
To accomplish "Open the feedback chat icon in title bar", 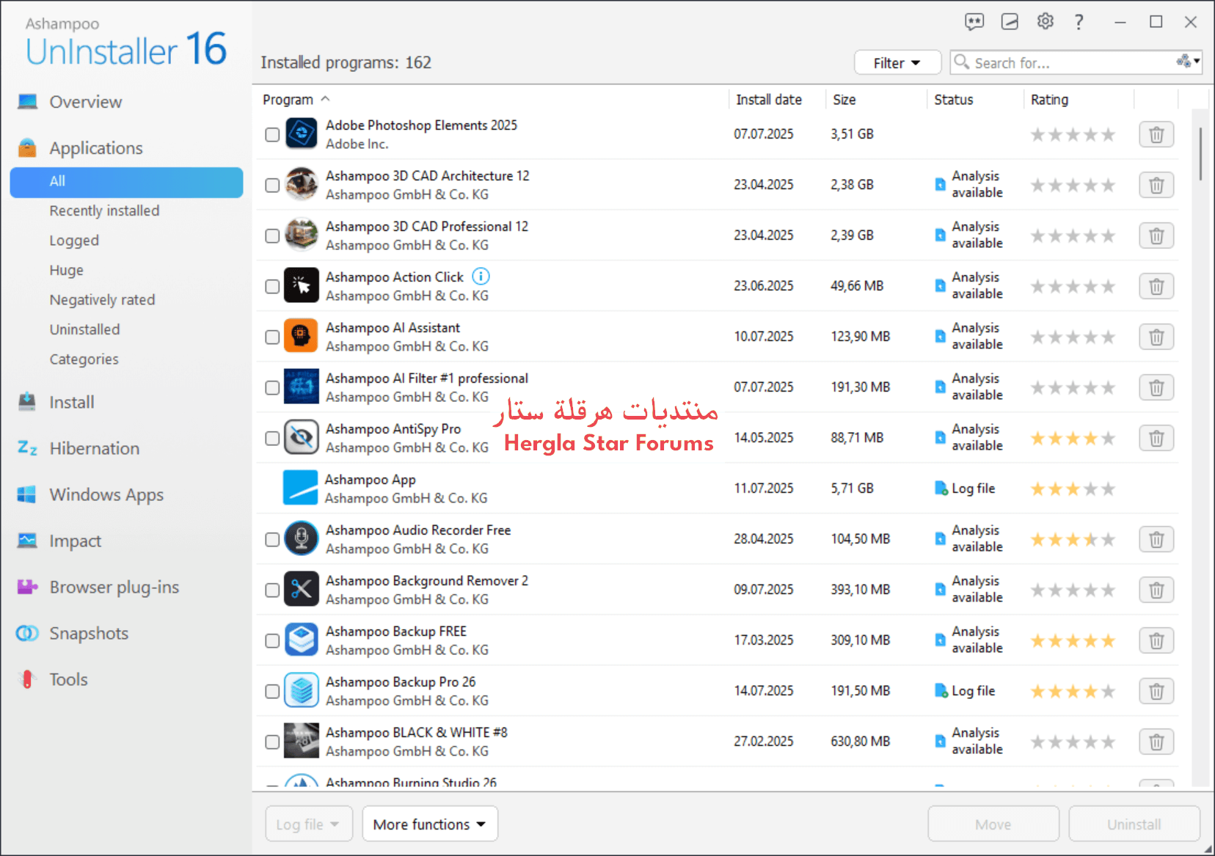I will point(974,22).
